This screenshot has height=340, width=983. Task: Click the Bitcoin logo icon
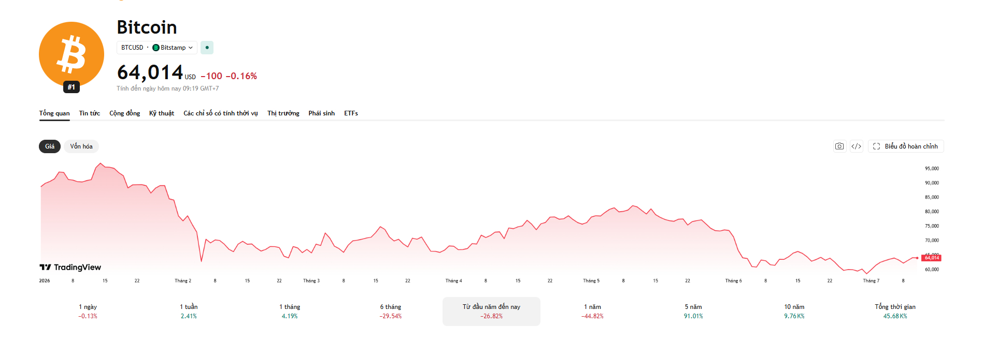(72, 54)
